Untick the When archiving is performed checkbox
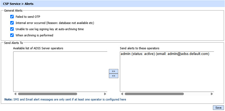225x111 pixels. point(12,35)
